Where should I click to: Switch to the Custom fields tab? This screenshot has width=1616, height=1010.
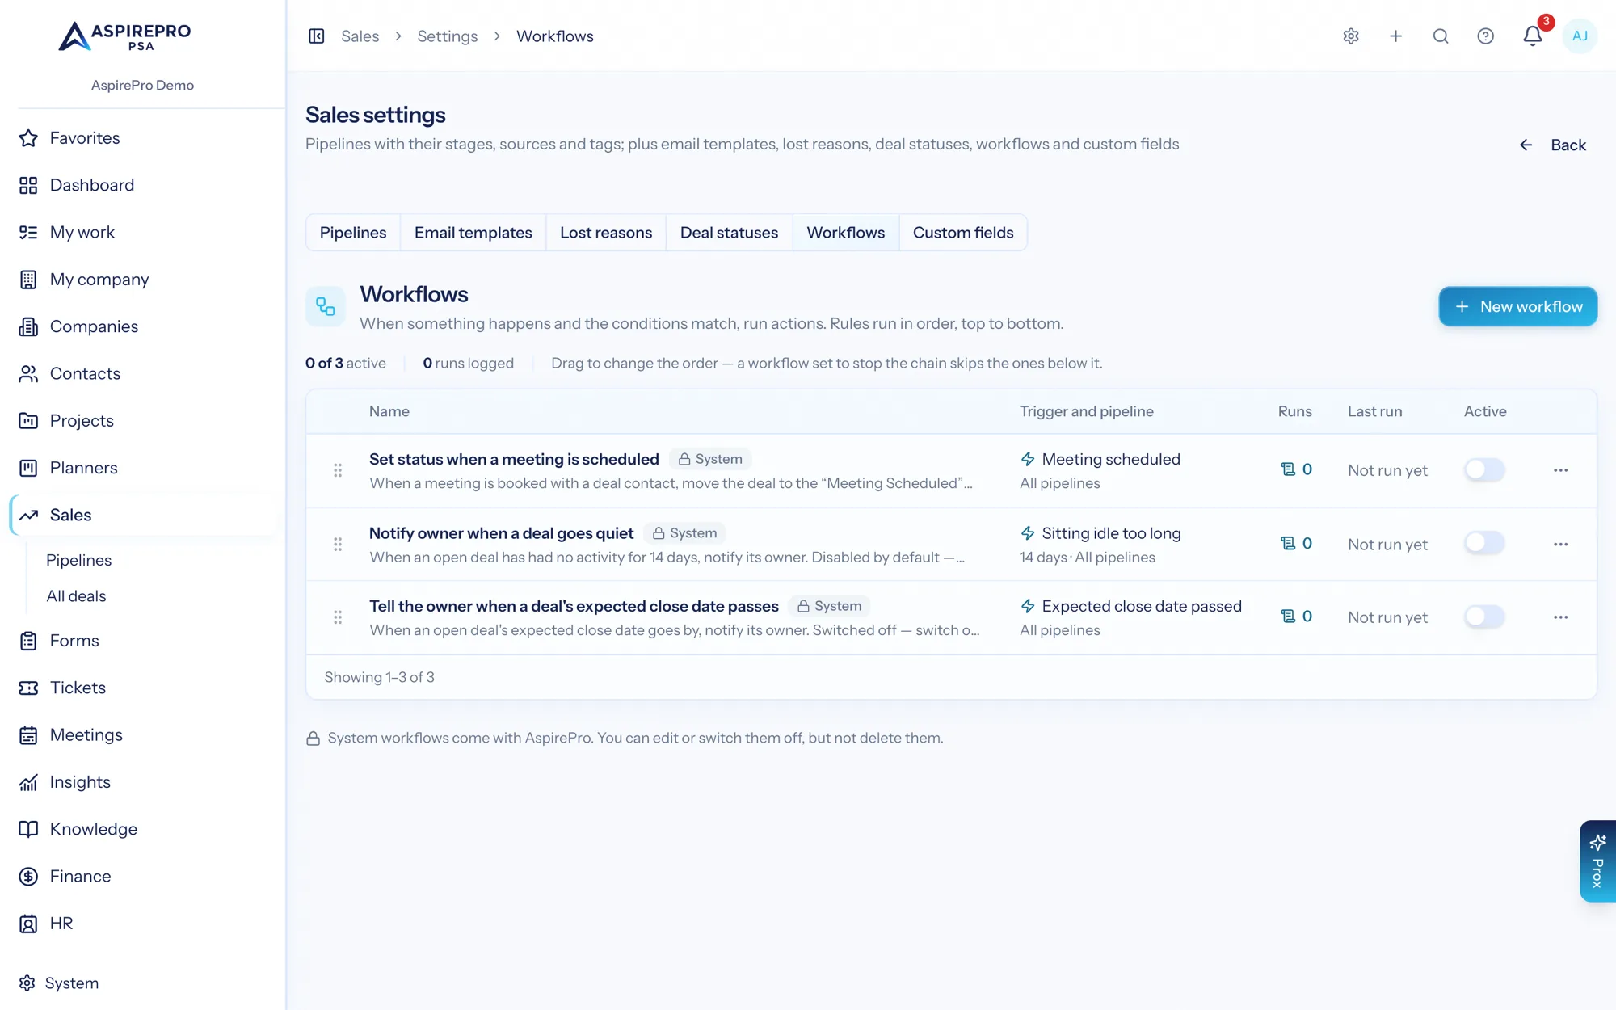(963, 233)
